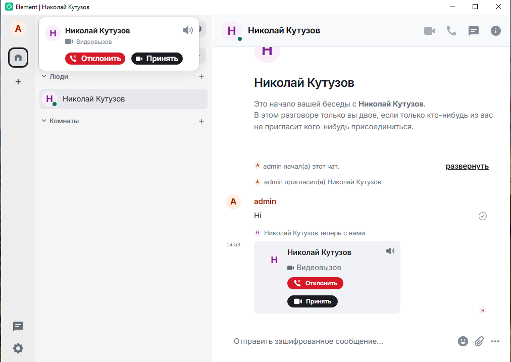Open more composer options menu
Viewport: 511px width, 362px height.
click(495, 341)
